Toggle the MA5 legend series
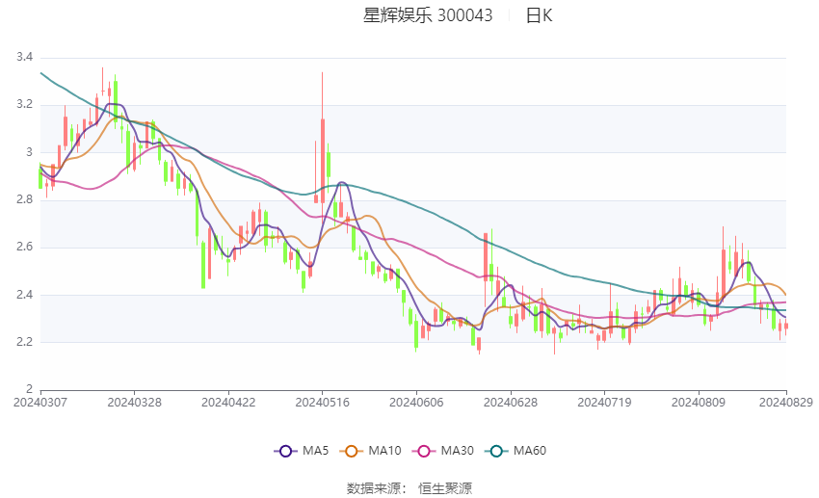 point(302,451)
